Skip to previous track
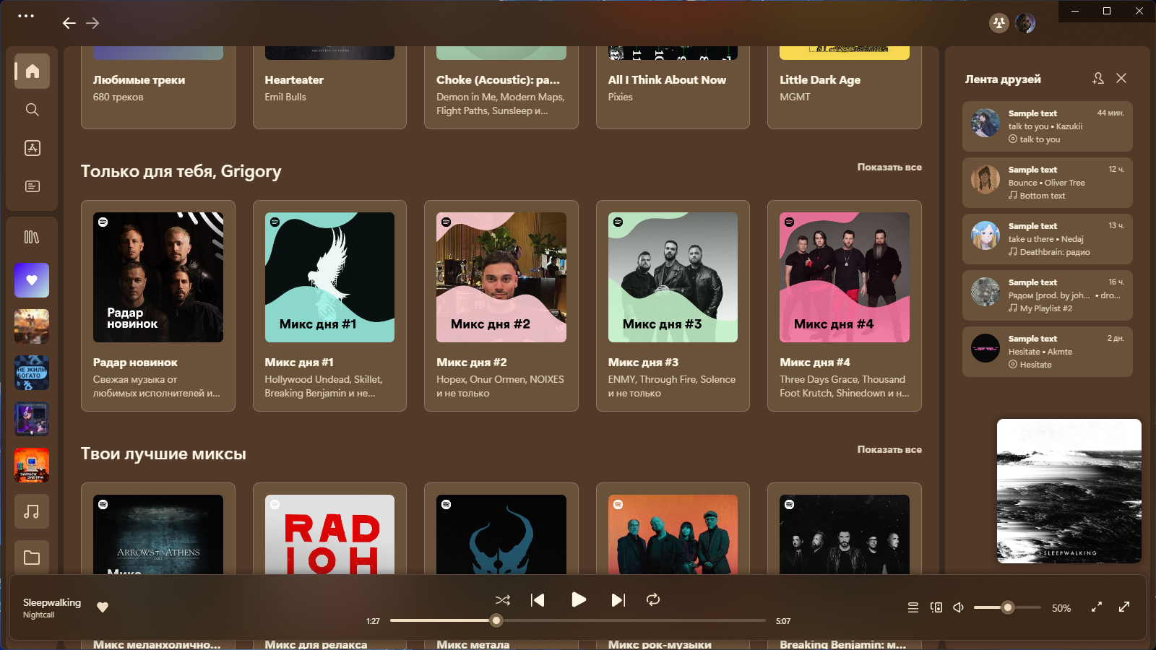This screenshot has width=1156, height=650. click(538, 600)
